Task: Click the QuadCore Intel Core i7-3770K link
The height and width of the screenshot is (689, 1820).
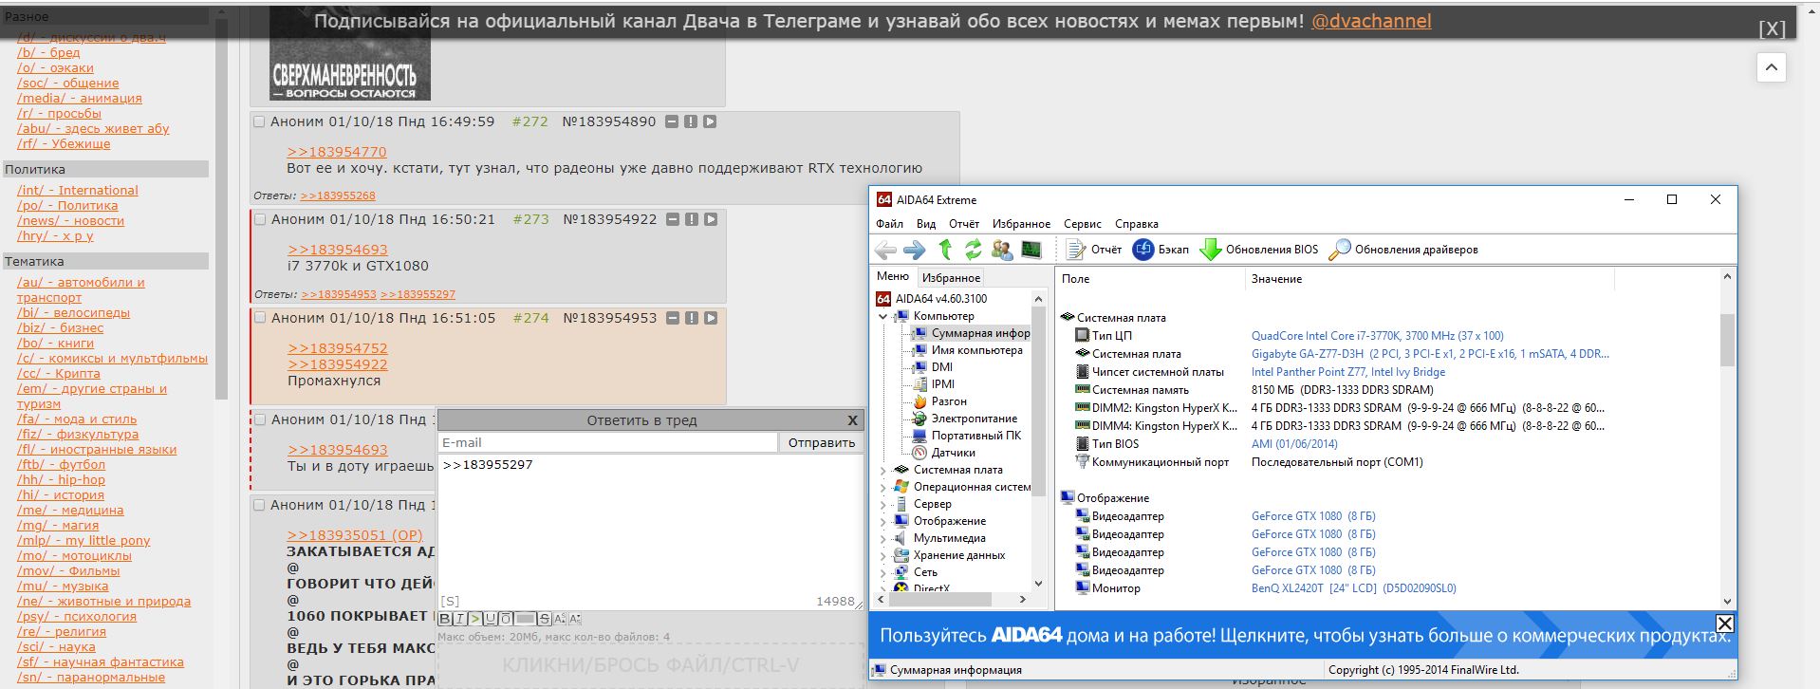Action: (x=1377, y=335)
